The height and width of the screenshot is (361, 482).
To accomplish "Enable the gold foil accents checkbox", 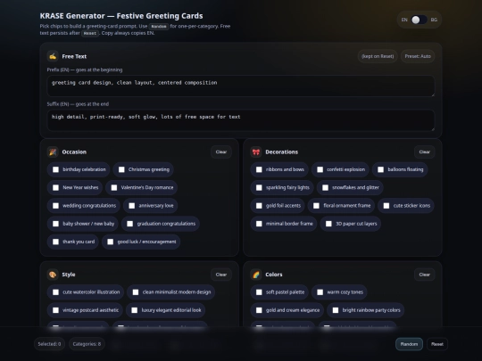I will pyautogui.click(x=259, y=206).
